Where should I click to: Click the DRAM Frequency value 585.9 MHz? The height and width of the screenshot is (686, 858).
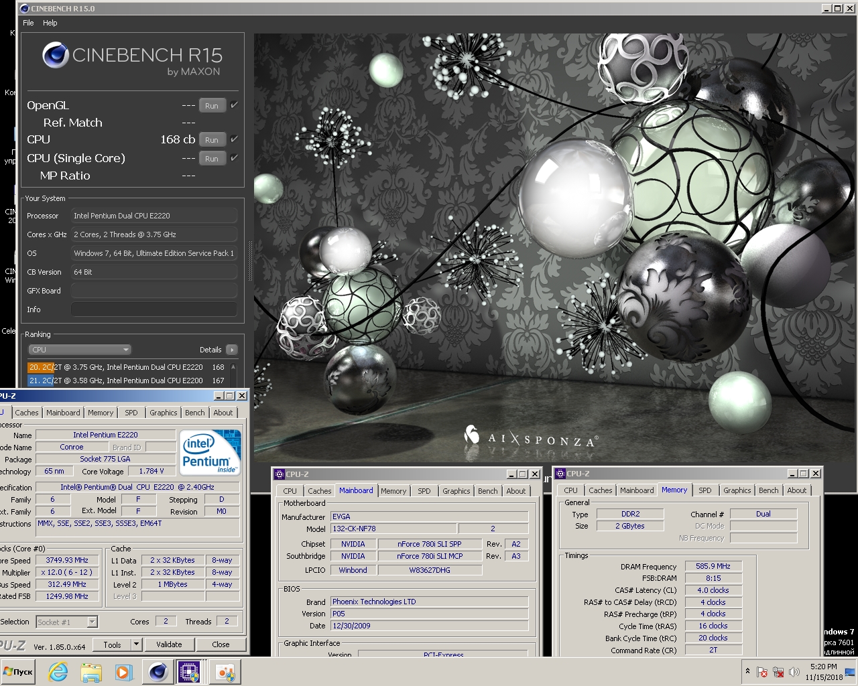[x=713, y=566]
